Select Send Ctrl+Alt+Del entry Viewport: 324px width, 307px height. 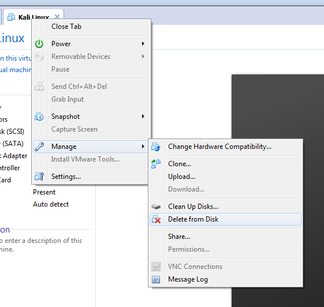click(91, 87)
